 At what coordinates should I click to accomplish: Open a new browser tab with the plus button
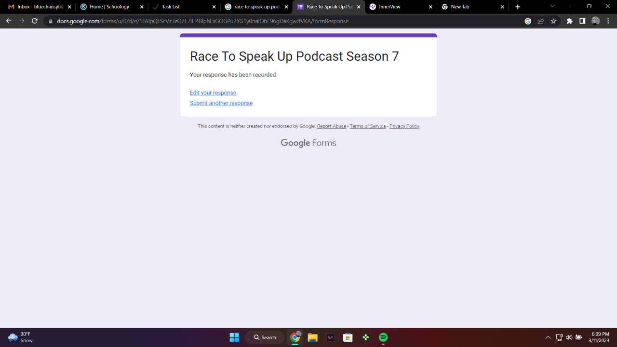click(x=518, y=7)
